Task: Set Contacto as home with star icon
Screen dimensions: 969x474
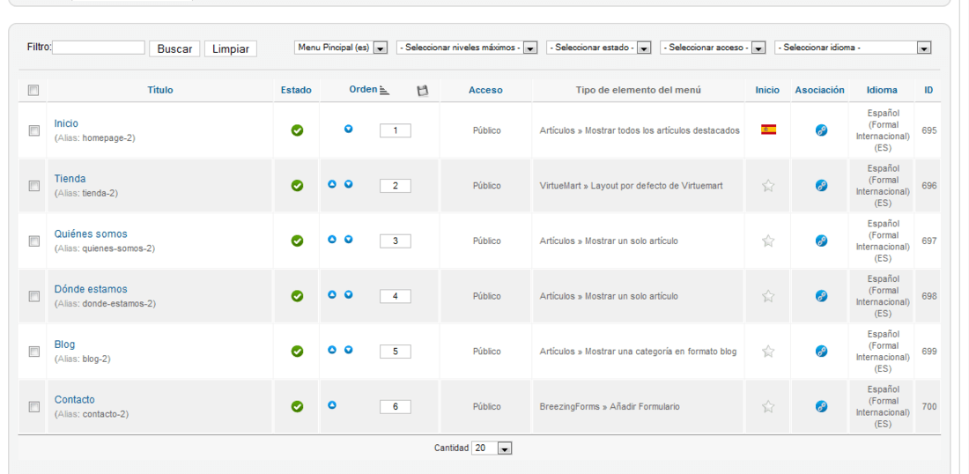Action: point(768,407)
